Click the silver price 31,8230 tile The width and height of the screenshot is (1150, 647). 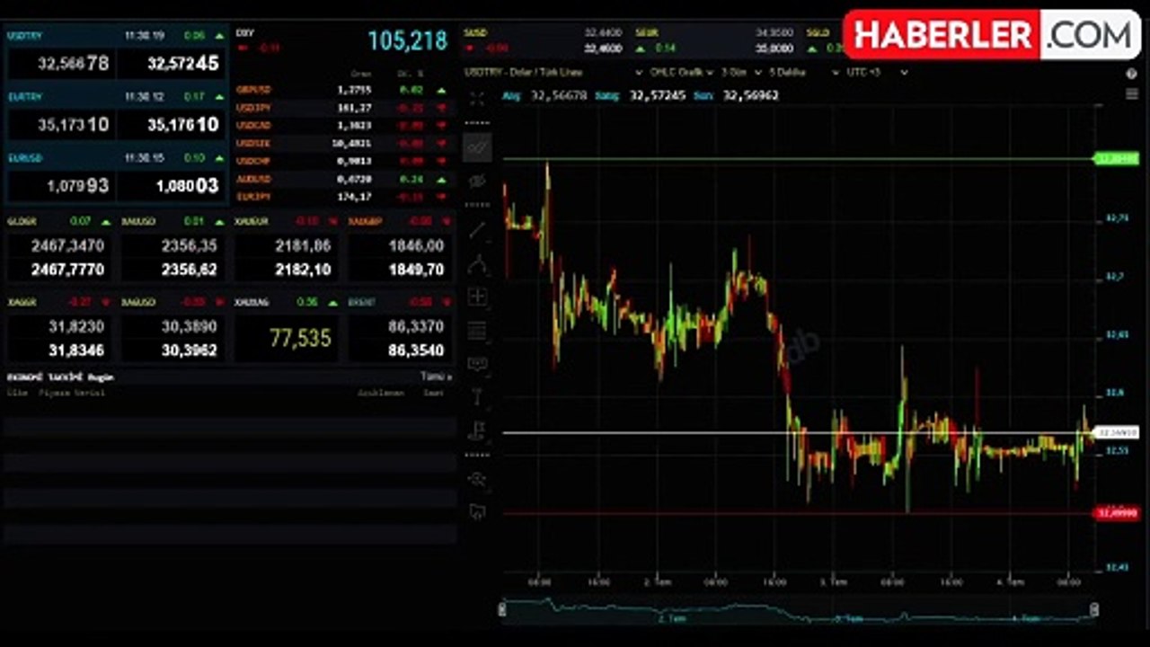click(x=76, y=327)
